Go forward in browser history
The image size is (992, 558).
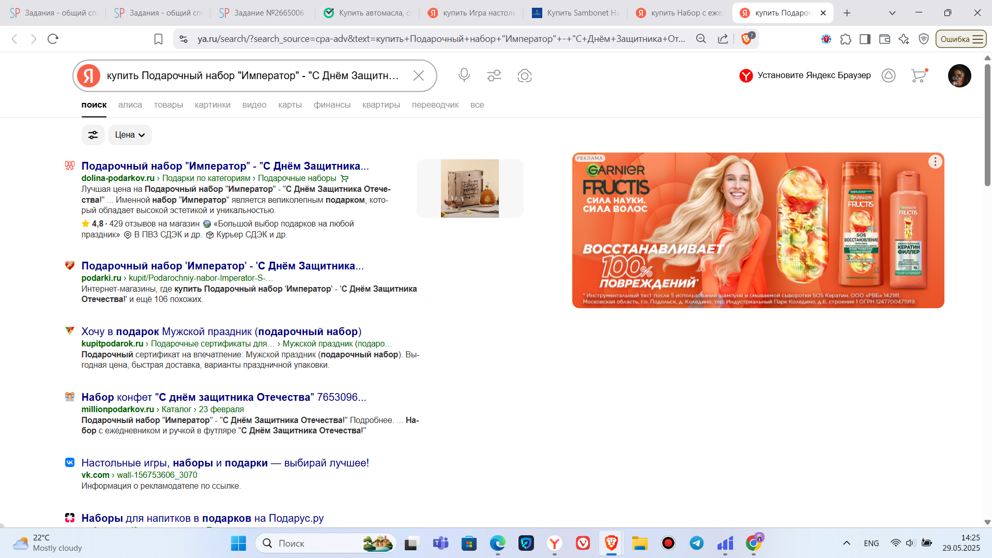coord(34,39)
